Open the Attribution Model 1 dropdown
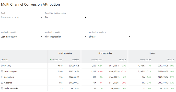This screenshot has height=92, width=176. (22, 37)
